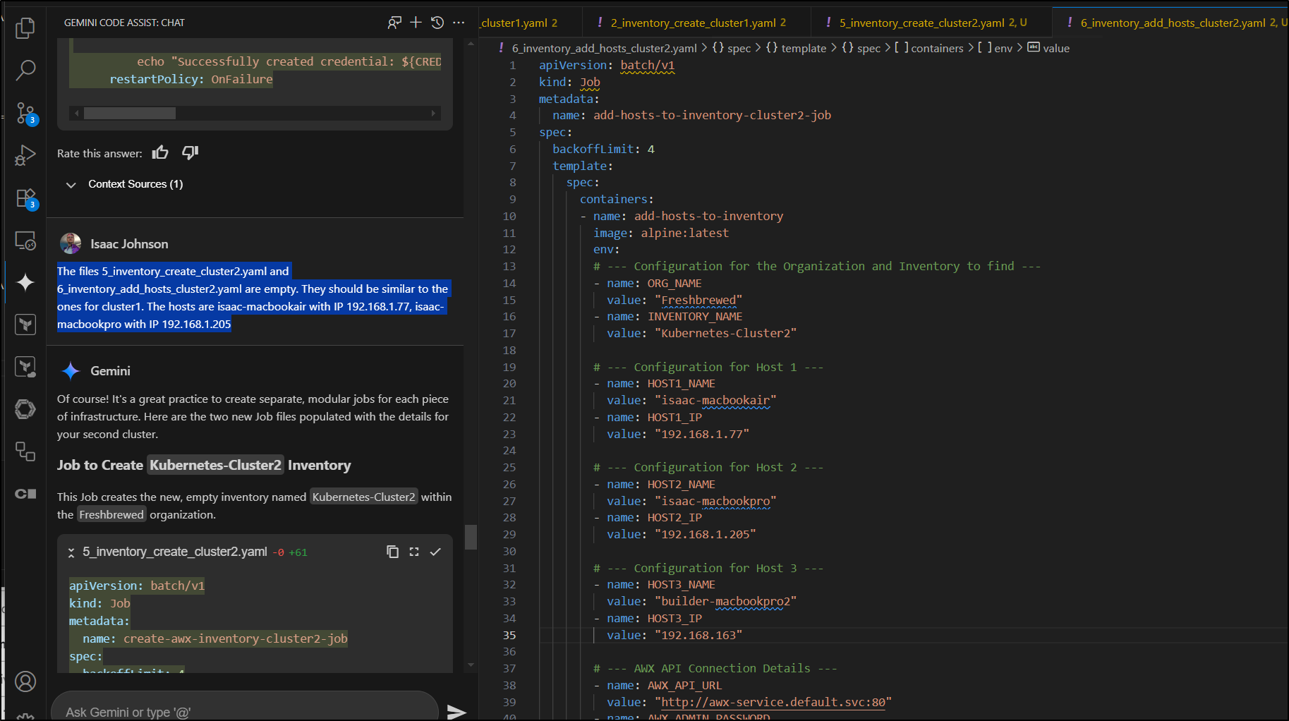Click the chat panel scroll up arrow
The height and width of the screenshot is (721, 1289).
(x=471, y=44)
